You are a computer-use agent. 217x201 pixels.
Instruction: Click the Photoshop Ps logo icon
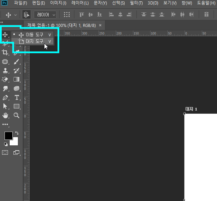4,3
